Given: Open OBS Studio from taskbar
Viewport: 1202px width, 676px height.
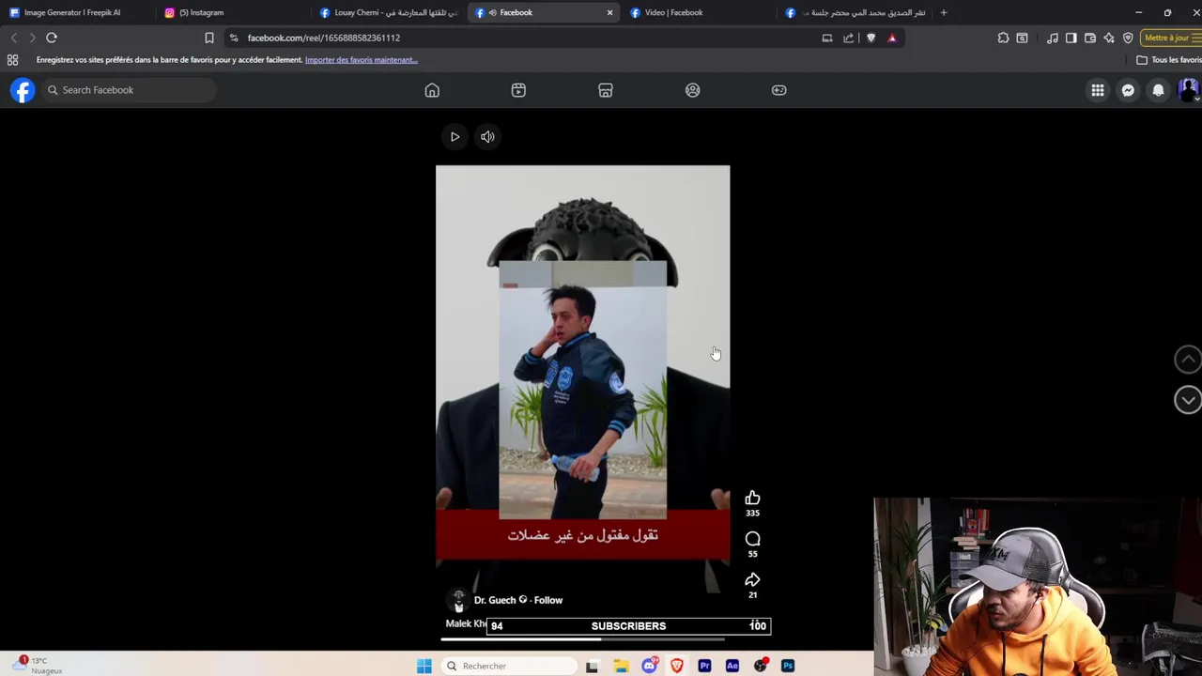Looking at the screenshot, I should click(x=760, y=666).
